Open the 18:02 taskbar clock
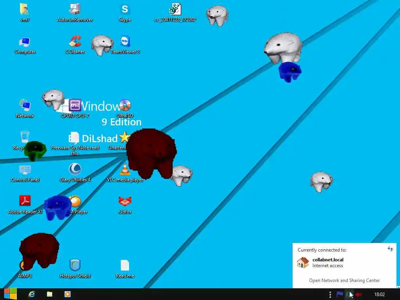The image size is (400, 300). pyautogui.click(x=379, y=295)
